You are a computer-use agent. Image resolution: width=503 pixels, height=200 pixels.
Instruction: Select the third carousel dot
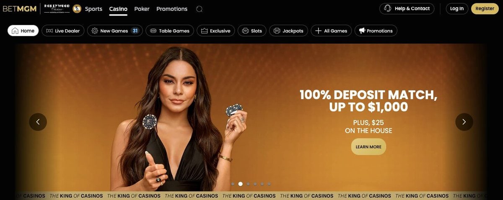pos(248,184)
